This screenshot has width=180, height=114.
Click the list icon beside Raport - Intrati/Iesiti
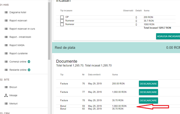6,37
